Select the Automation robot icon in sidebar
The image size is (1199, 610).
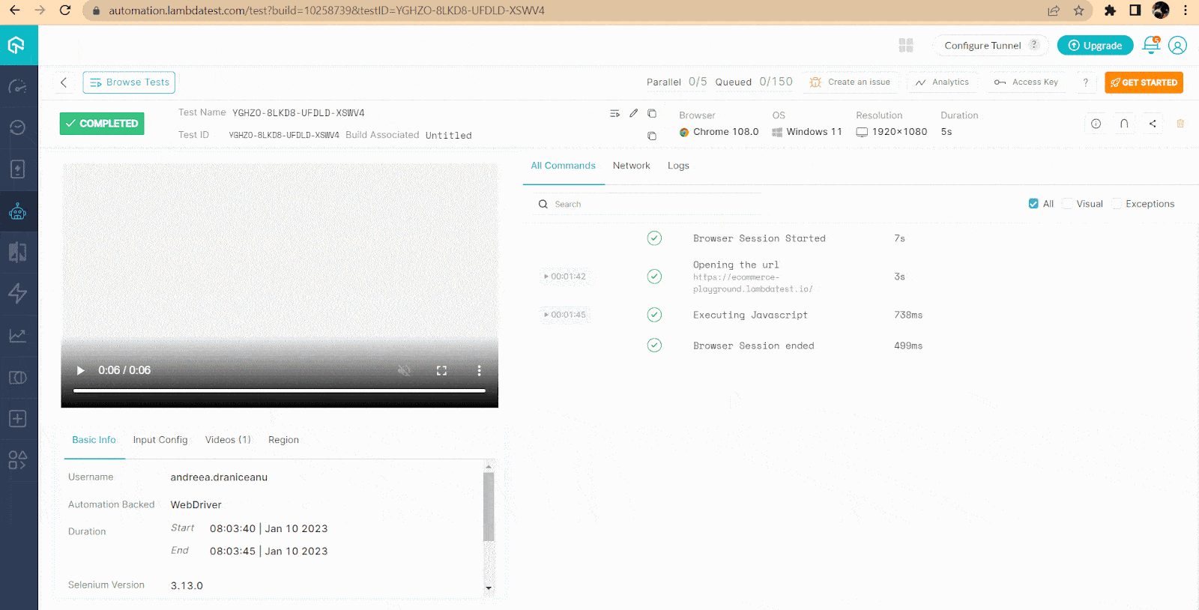(17, 211)
